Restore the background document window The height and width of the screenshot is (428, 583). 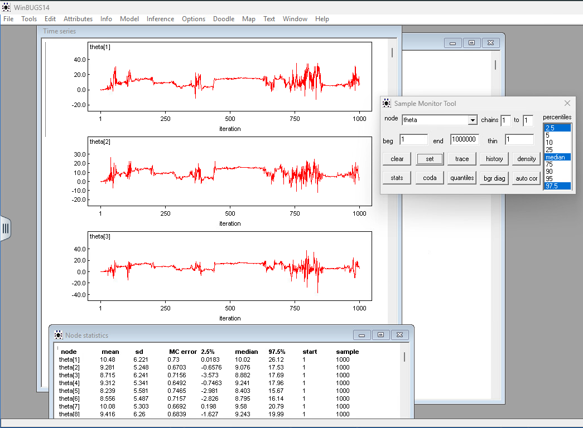(471, 43)
